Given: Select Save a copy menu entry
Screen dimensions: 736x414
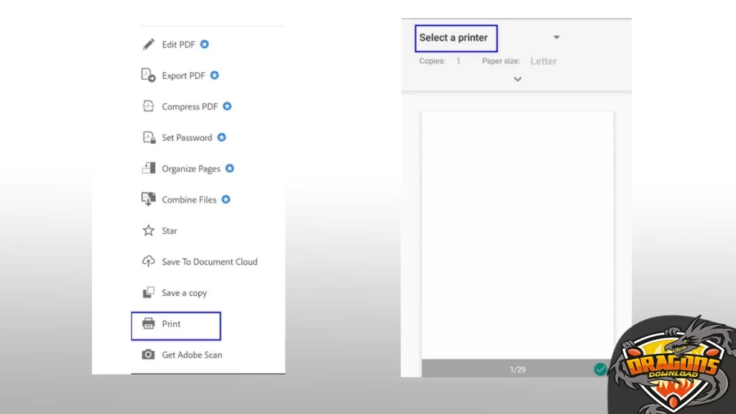Looking at the screenshot, I should 184,293.
